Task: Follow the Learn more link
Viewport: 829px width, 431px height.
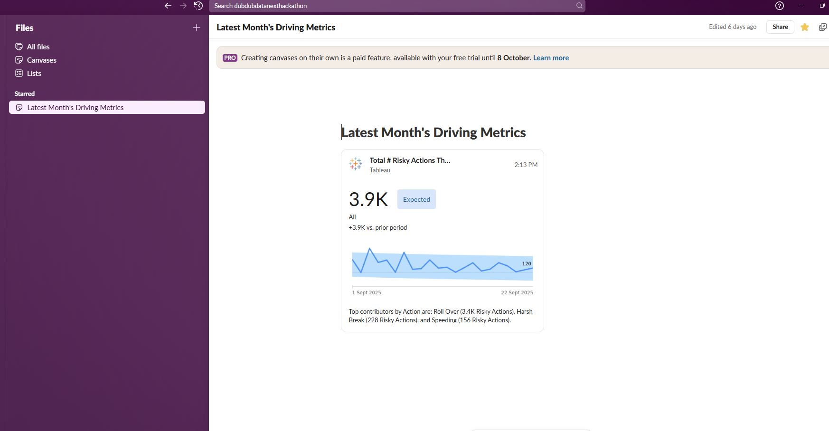Action: (551, 58)
